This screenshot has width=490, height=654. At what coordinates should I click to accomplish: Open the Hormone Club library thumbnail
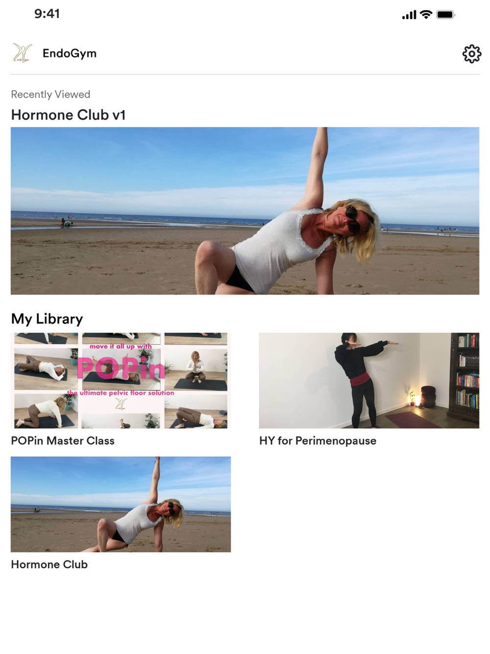pyautogui.click(x=121, y=504)
